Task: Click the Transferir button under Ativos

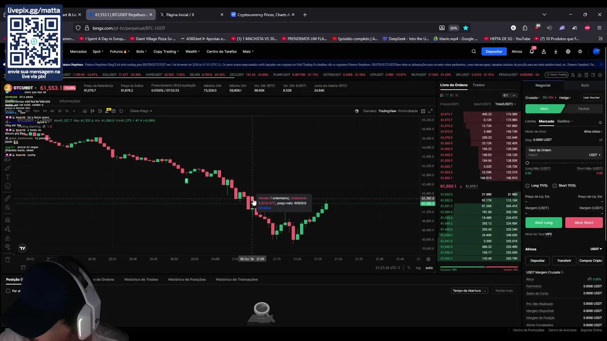Action: (564, 260)
